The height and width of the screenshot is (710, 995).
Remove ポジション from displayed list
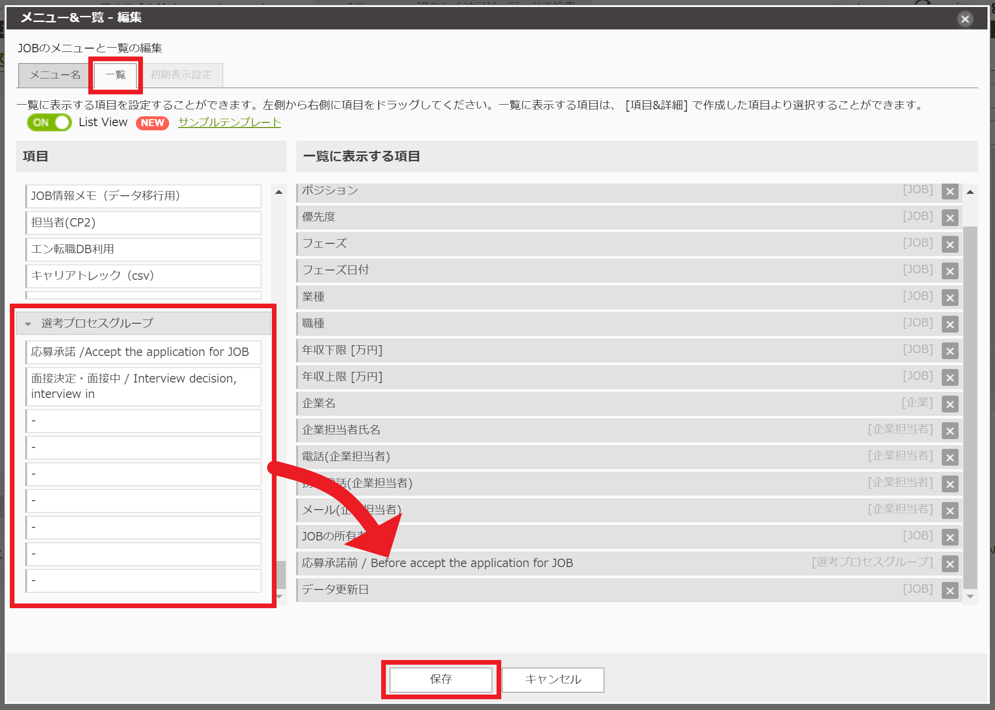point(950,192)
